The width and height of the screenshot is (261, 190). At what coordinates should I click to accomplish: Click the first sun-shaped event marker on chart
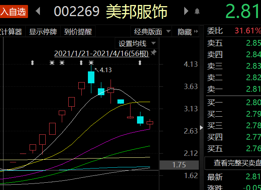pos(52,63)
